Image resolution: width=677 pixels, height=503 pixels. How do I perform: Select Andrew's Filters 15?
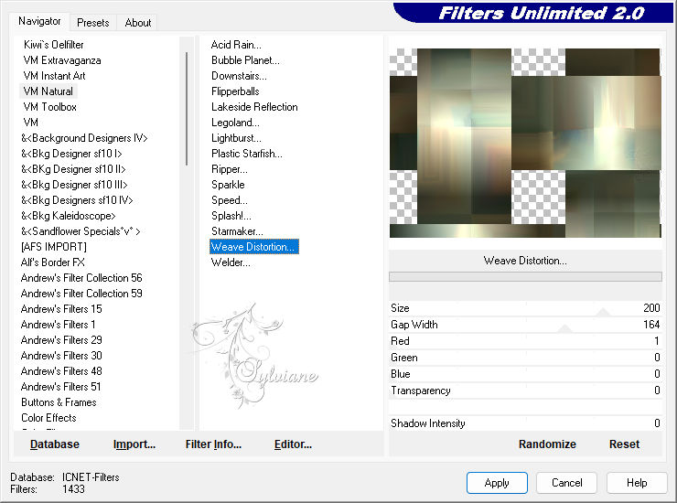(x=61, y=309)
